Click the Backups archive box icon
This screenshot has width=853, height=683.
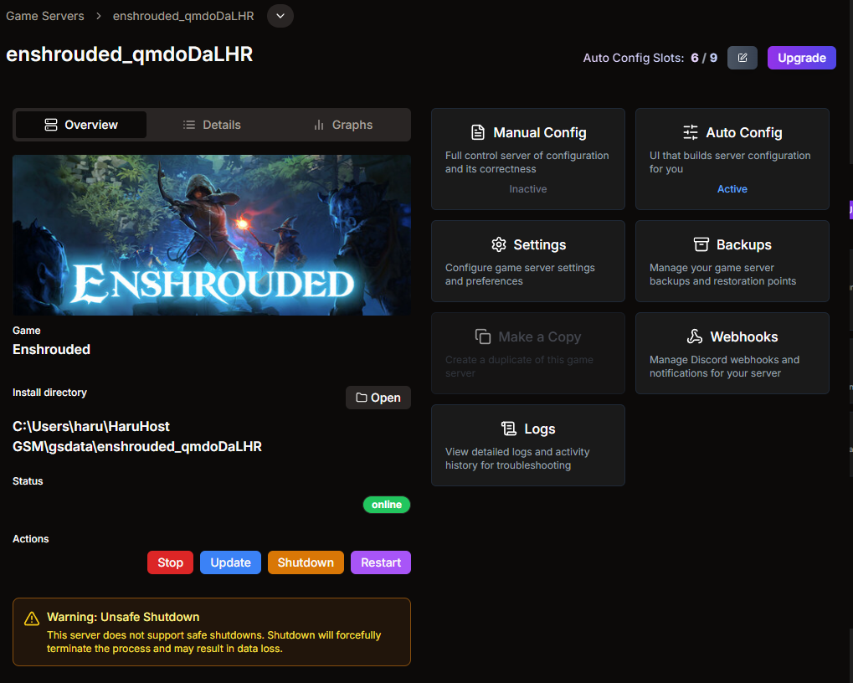701,244
